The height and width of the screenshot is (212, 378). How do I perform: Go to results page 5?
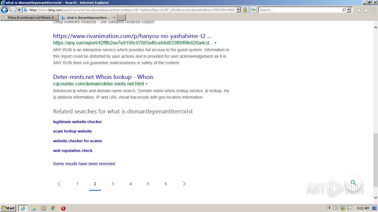(148, 184)
